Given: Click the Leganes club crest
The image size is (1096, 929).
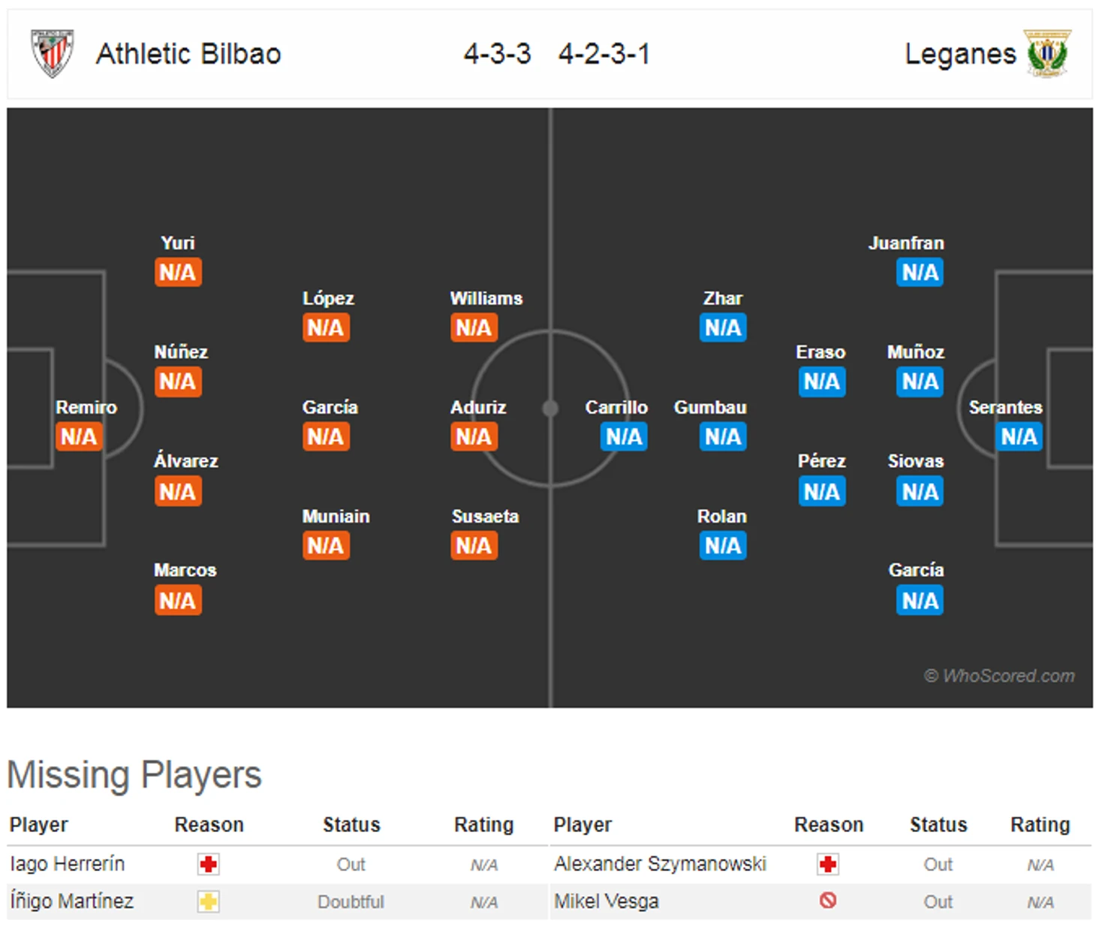Looking at the screenshot, I should tap(1048, 53).
